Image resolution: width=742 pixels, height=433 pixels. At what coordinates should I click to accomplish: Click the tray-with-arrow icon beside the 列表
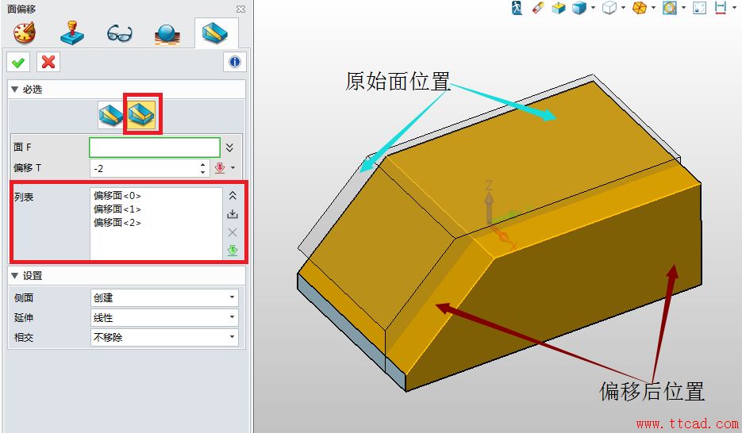(x=233, y=214)
